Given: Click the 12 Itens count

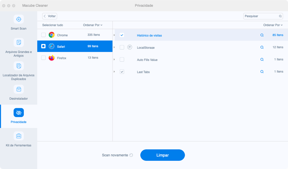Looking at the screenshot, I should [x=278, y=47].
